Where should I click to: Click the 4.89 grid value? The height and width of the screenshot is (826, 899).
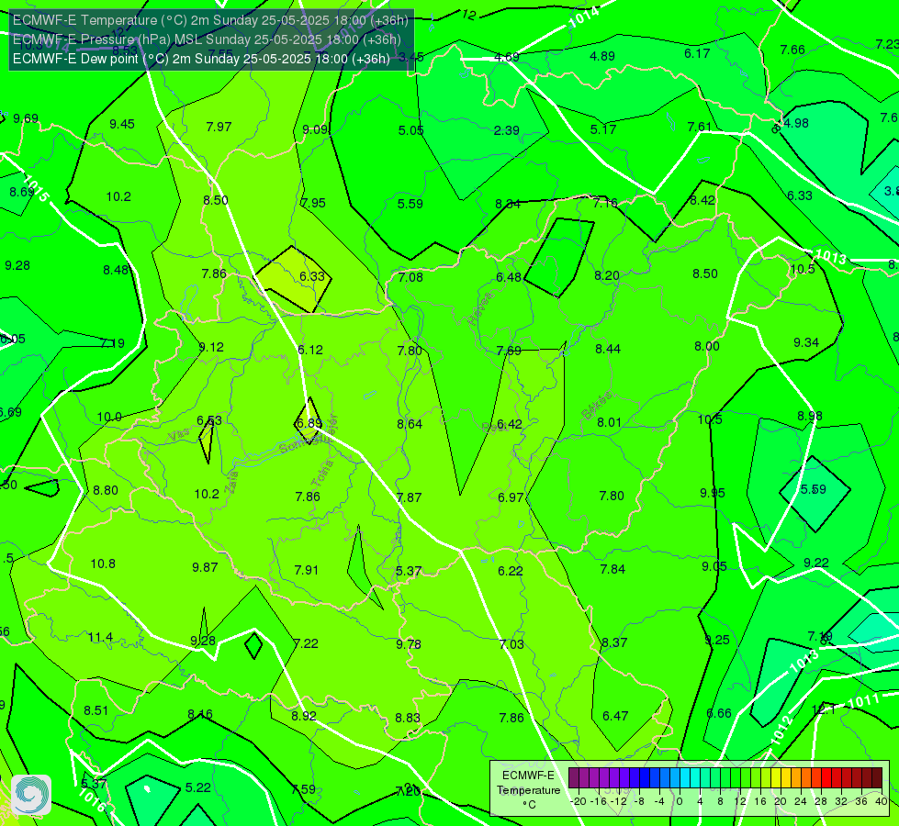click(602, 56)
